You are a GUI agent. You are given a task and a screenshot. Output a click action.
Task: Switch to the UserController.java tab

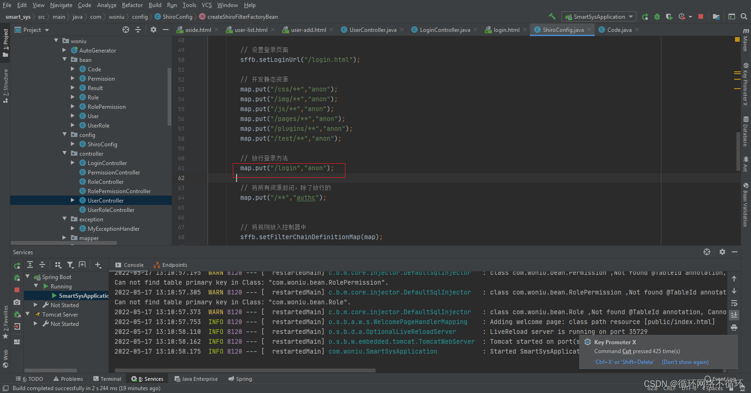tap(373, 30)
